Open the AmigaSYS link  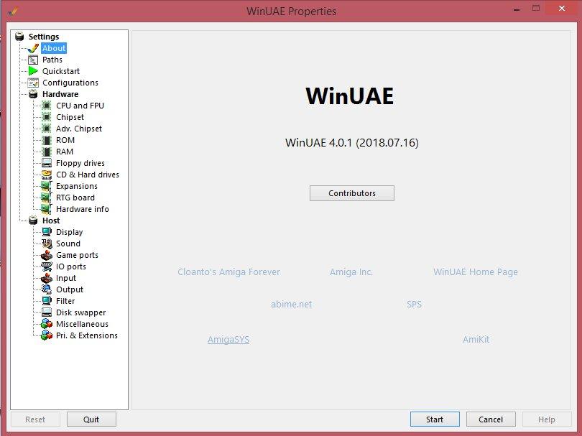[x=228, y=340]
